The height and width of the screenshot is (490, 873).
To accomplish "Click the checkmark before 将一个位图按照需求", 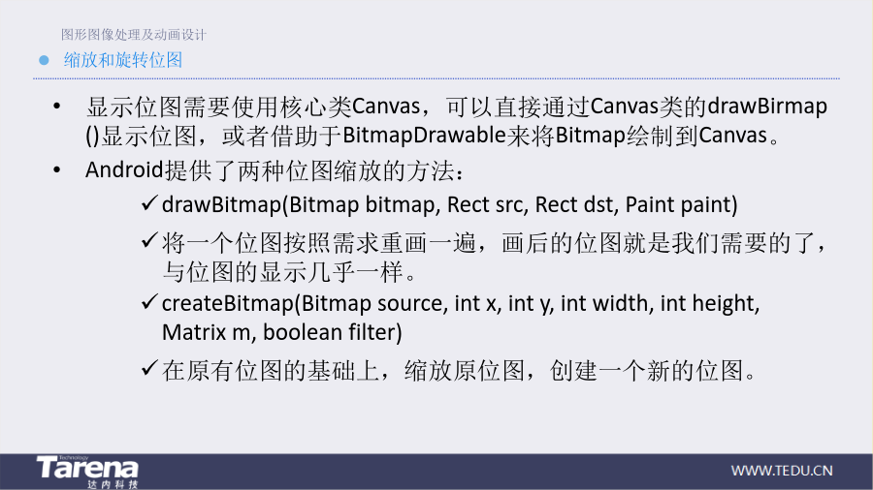I will click(x=149, y=240).
